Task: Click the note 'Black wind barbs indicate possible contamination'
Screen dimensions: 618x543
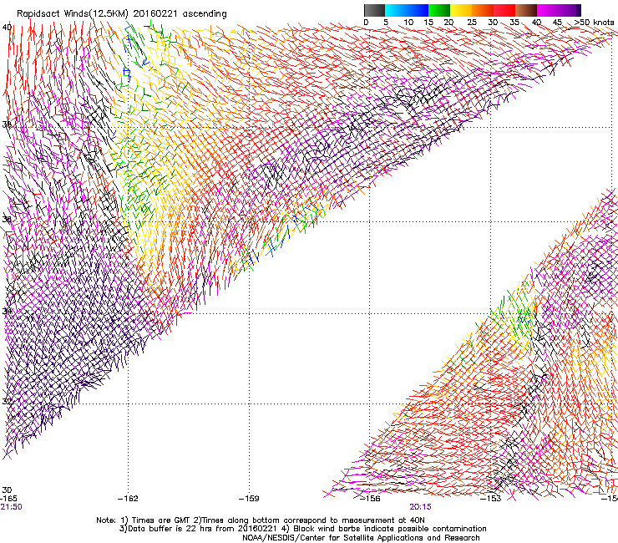Action: pos(389,529)
